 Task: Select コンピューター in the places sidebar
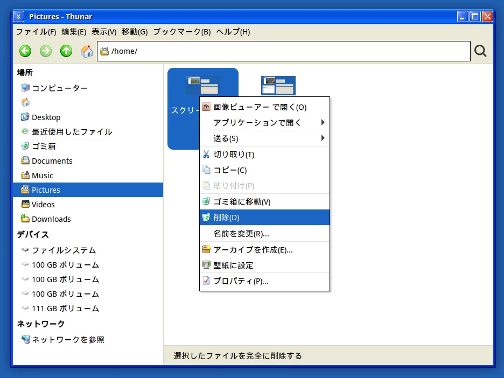point(59,88)
